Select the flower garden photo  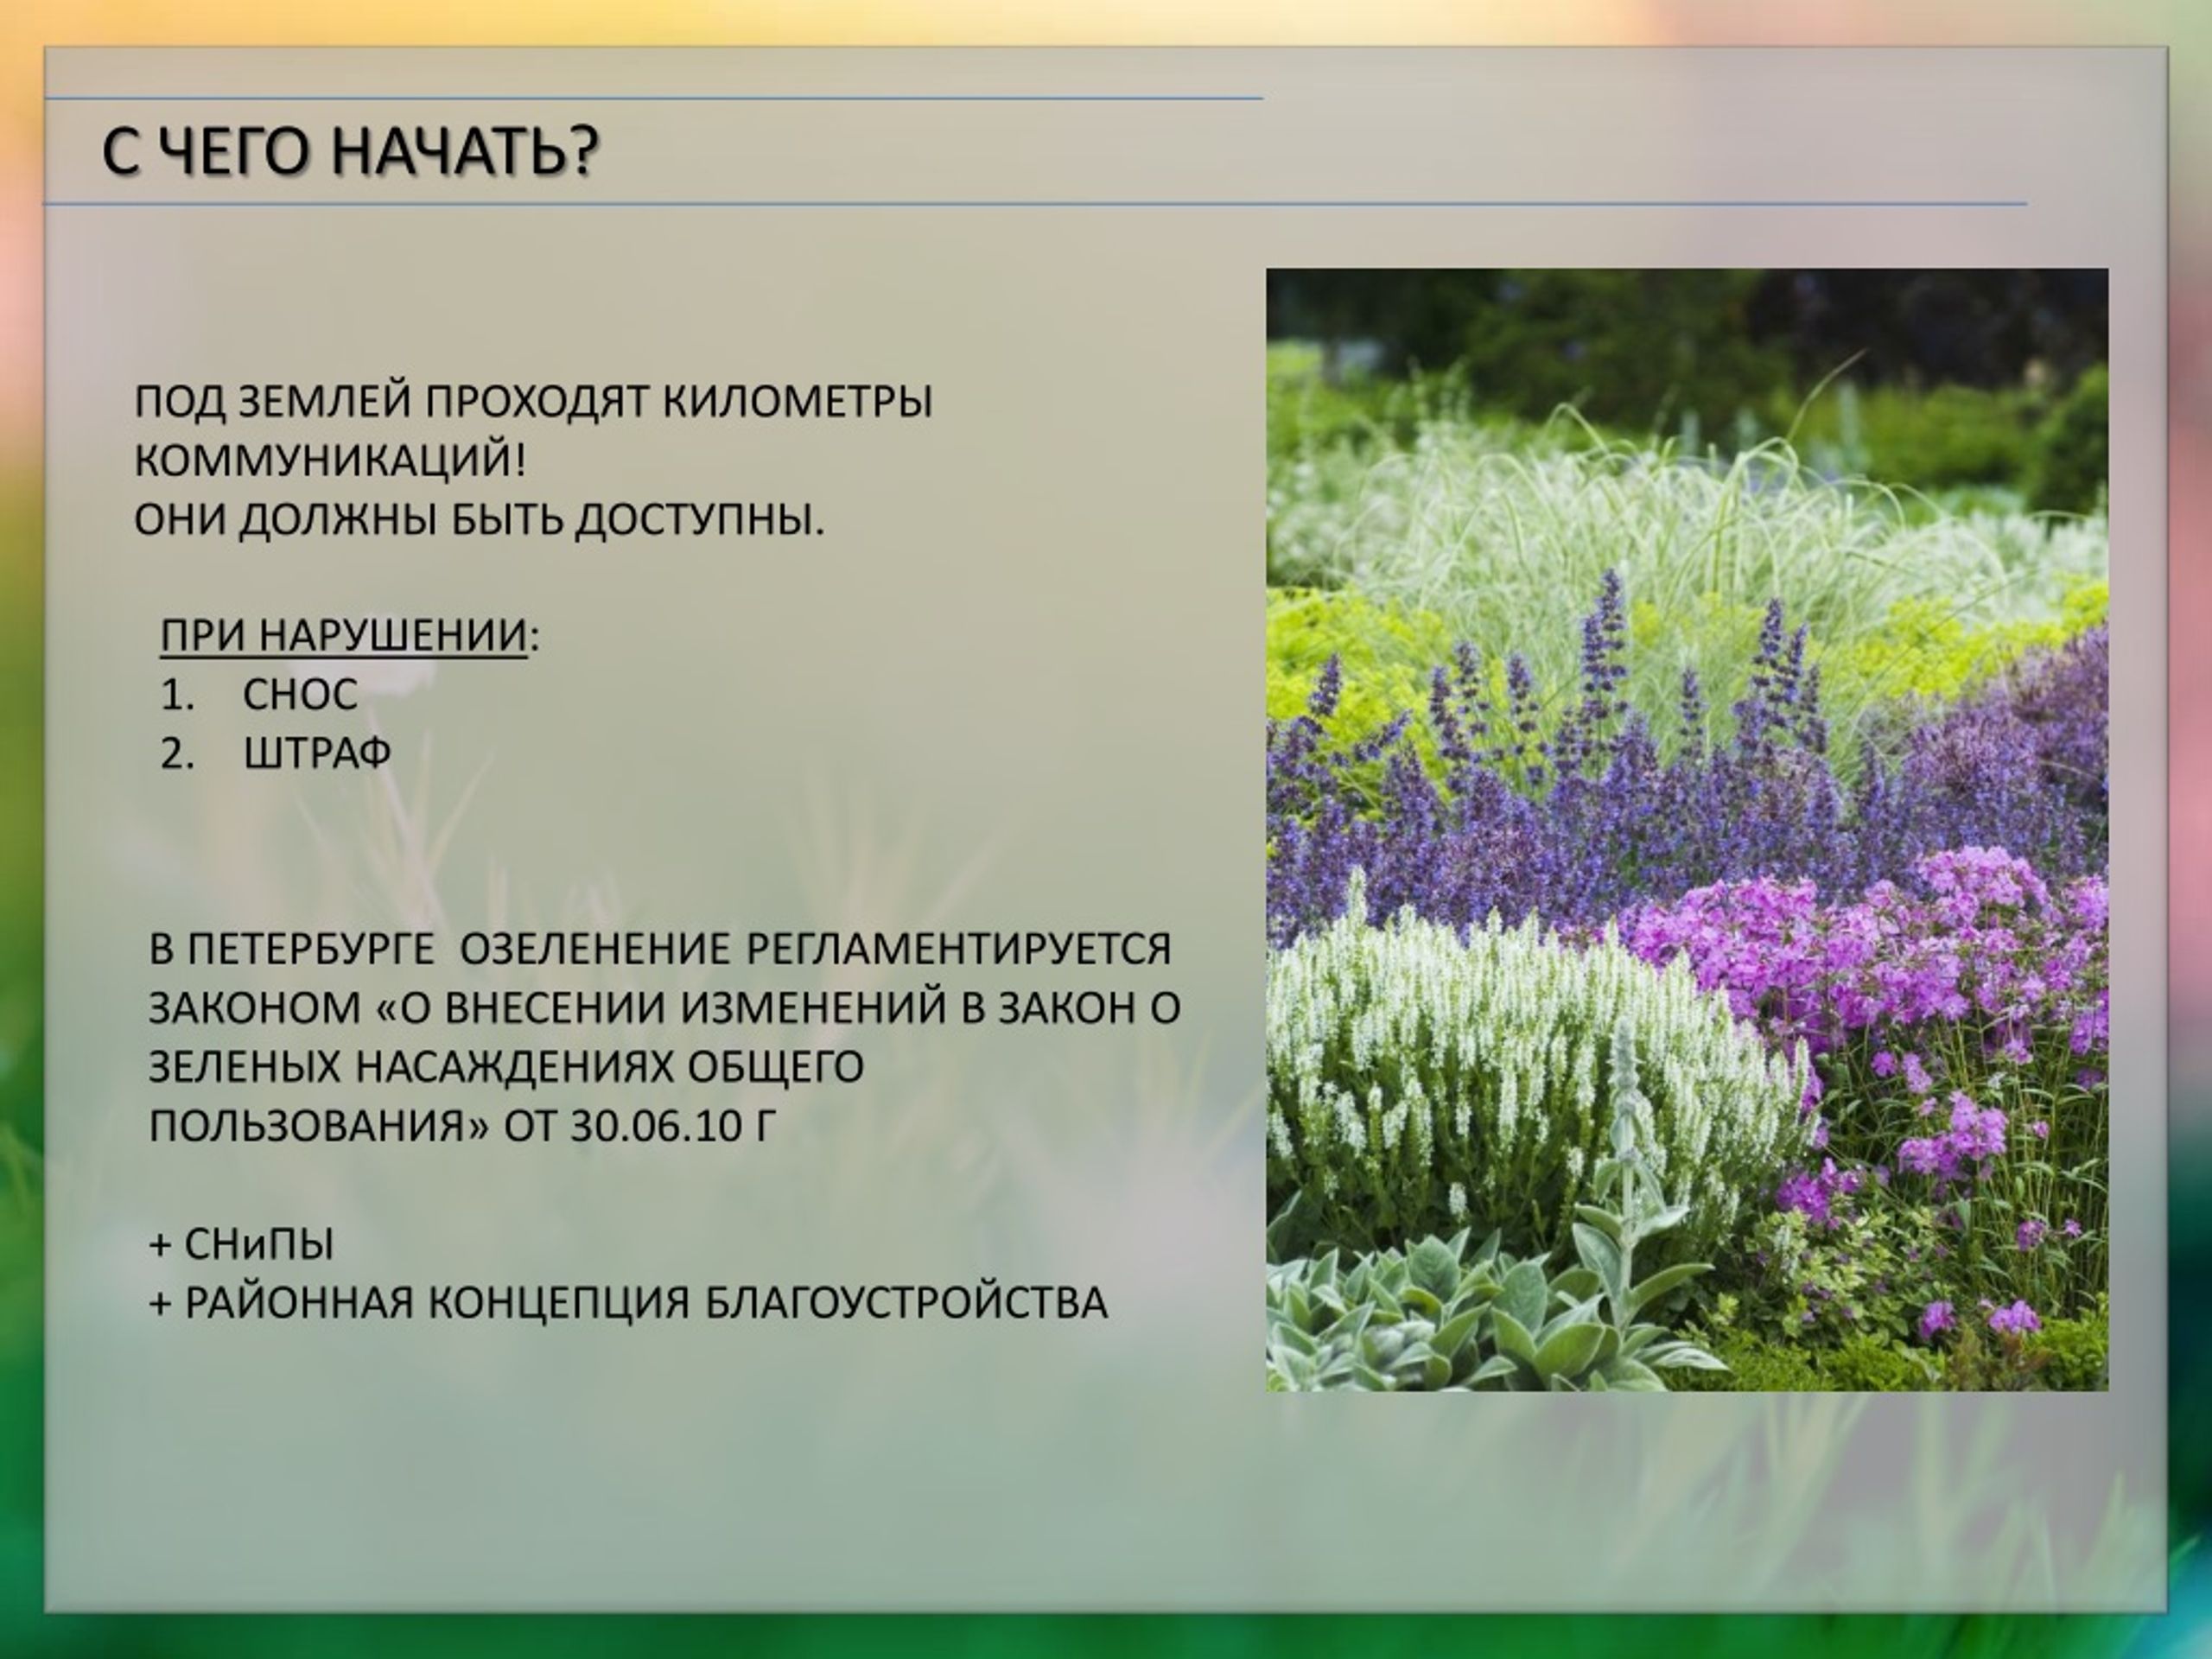tap(1687, 829)
